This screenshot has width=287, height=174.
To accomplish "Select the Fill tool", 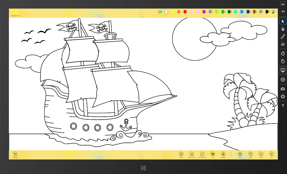I will (x=213, y=154).
